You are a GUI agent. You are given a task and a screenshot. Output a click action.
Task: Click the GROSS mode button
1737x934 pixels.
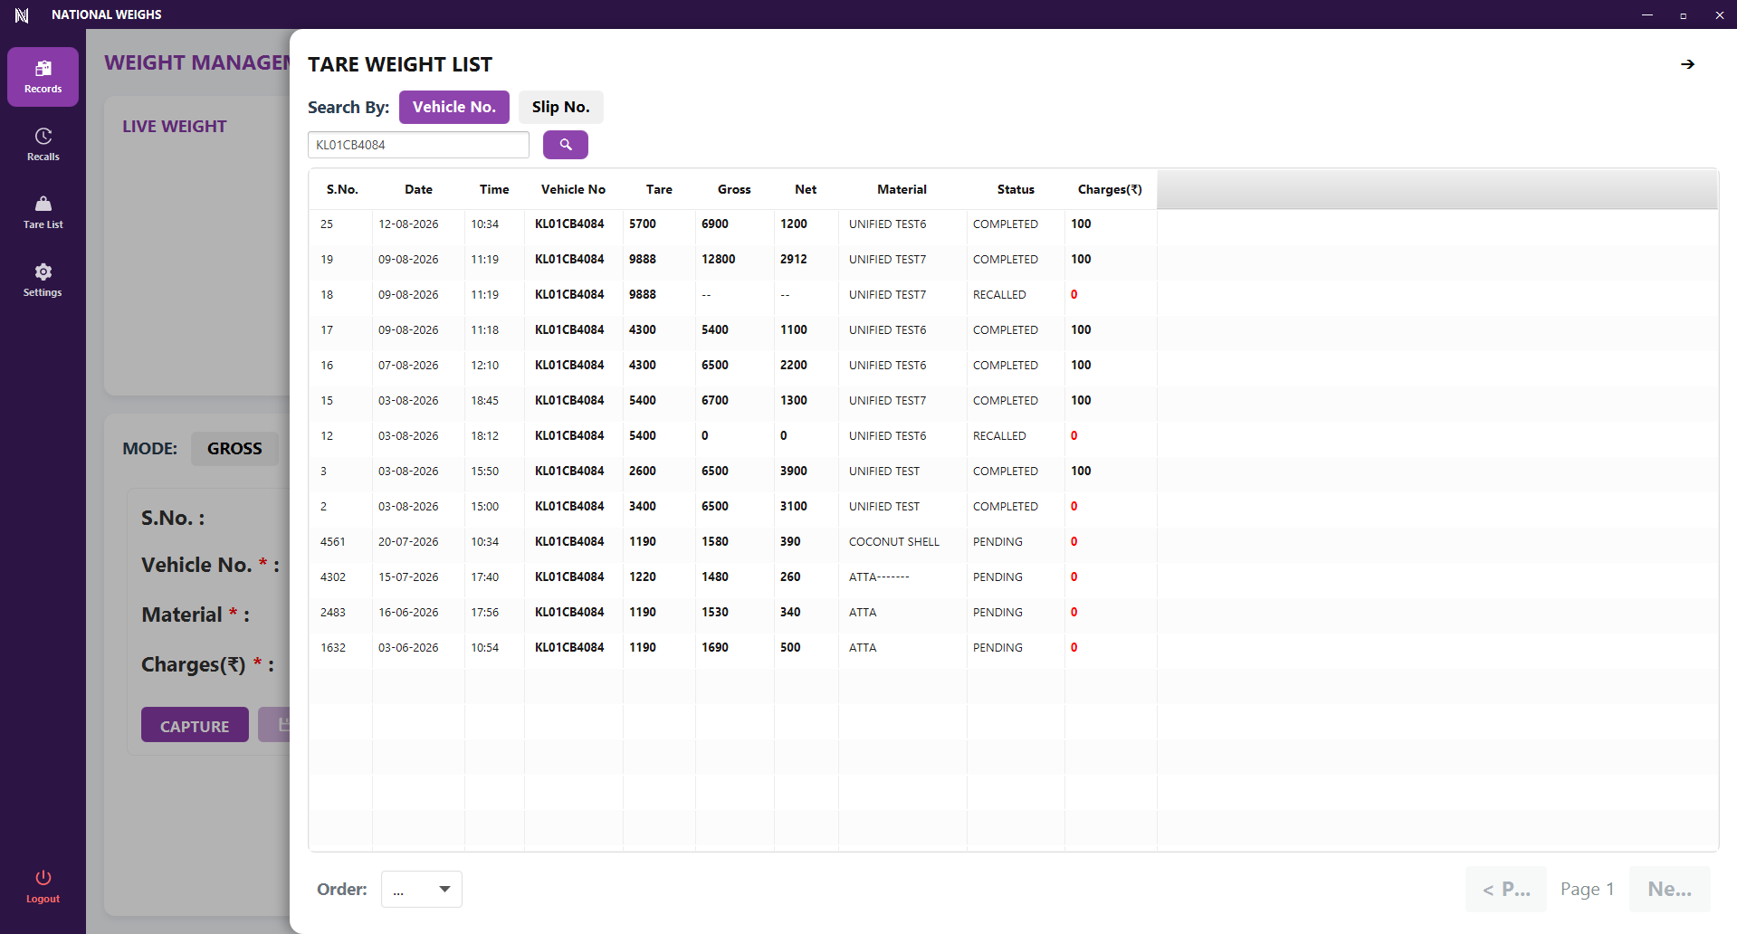click(234, 448)
